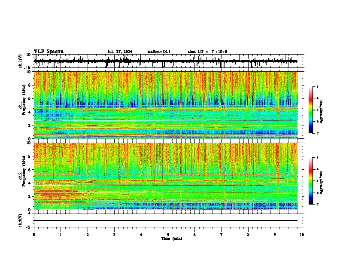This screenshot has width=340, height=263.
Task: Click the "-3" label on ch.2 color bar
Action: tap(316, 158)
